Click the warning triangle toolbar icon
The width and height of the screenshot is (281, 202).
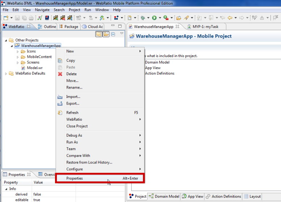click(x=262, y=18)
